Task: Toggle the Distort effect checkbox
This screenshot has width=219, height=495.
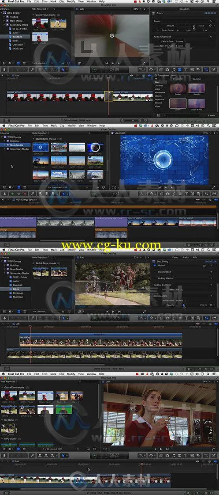Action: pos(155,265)
